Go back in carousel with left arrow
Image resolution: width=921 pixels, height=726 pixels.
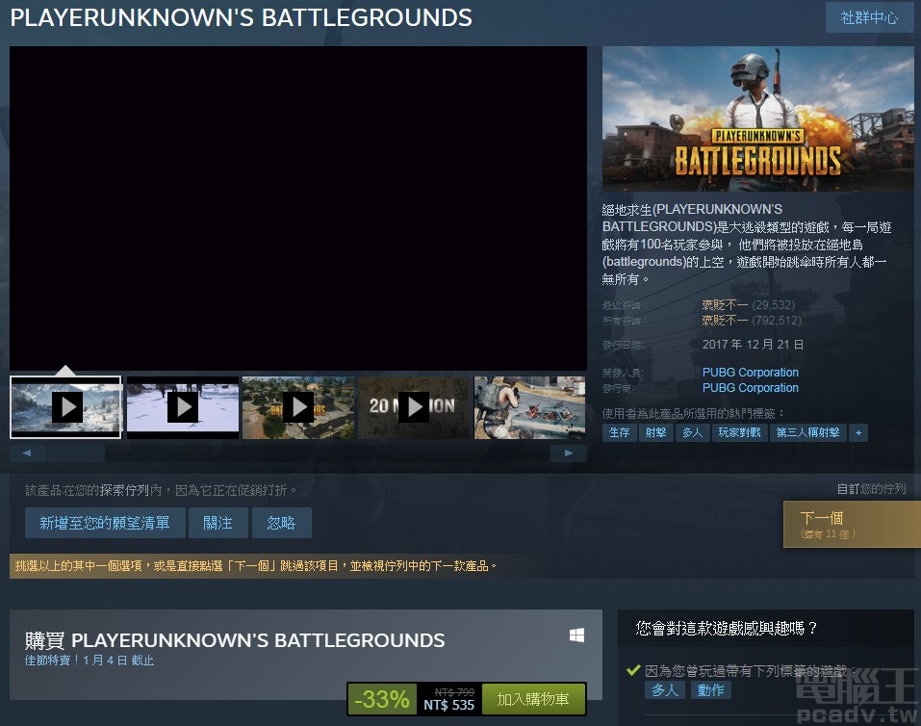click(27, 453)
